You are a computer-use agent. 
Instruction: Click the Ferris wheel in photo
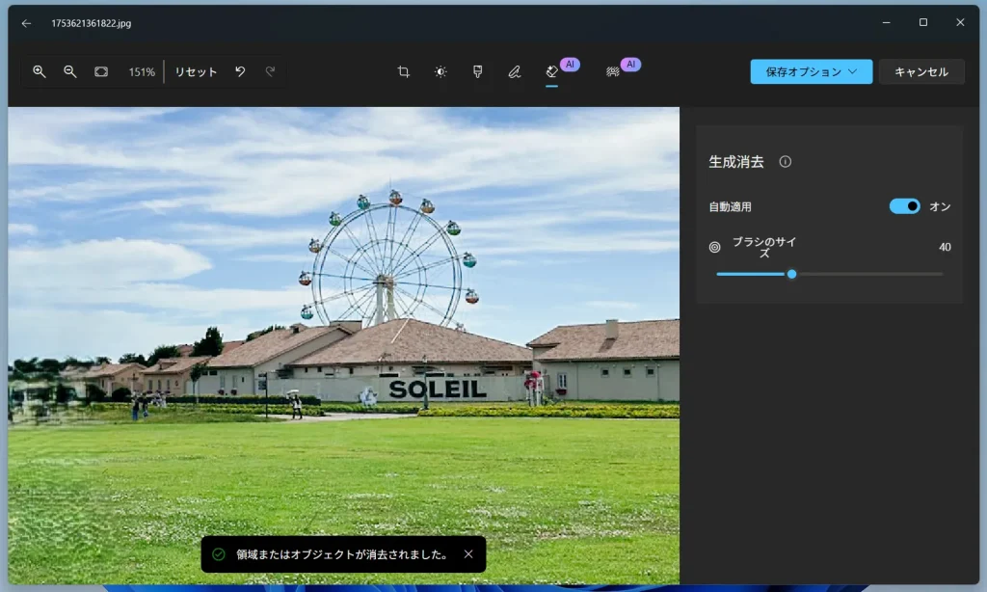[388, 258]
